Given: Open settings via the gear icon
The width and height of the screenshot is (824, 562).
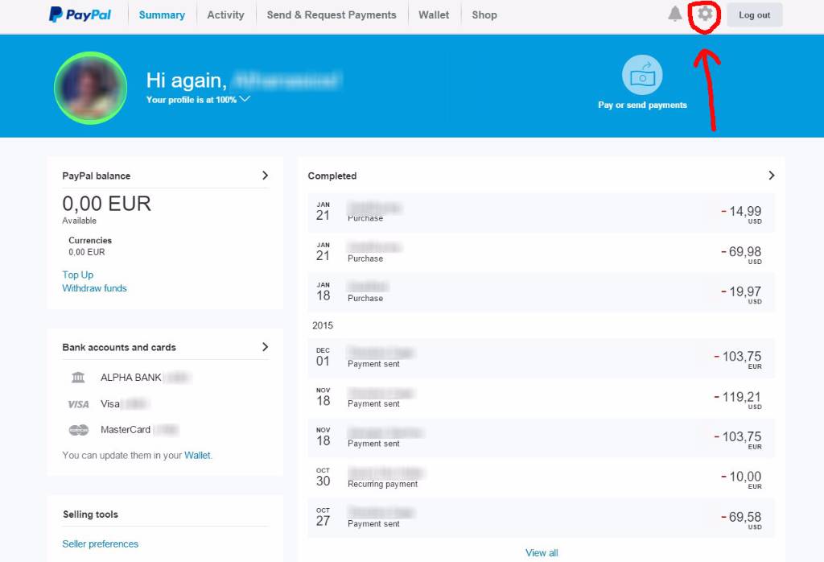Looking at the screenshot, I should 705,14.
